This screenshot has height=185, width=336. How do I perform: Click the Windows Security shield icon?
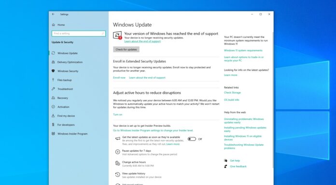coord(53,71)
